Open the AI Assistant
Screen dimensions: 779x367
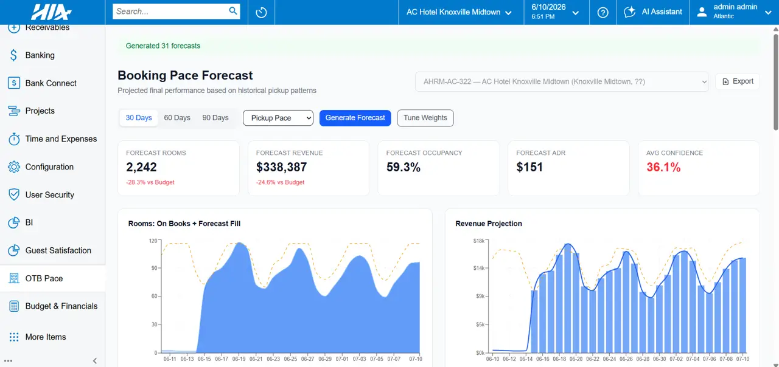(653, 12)
